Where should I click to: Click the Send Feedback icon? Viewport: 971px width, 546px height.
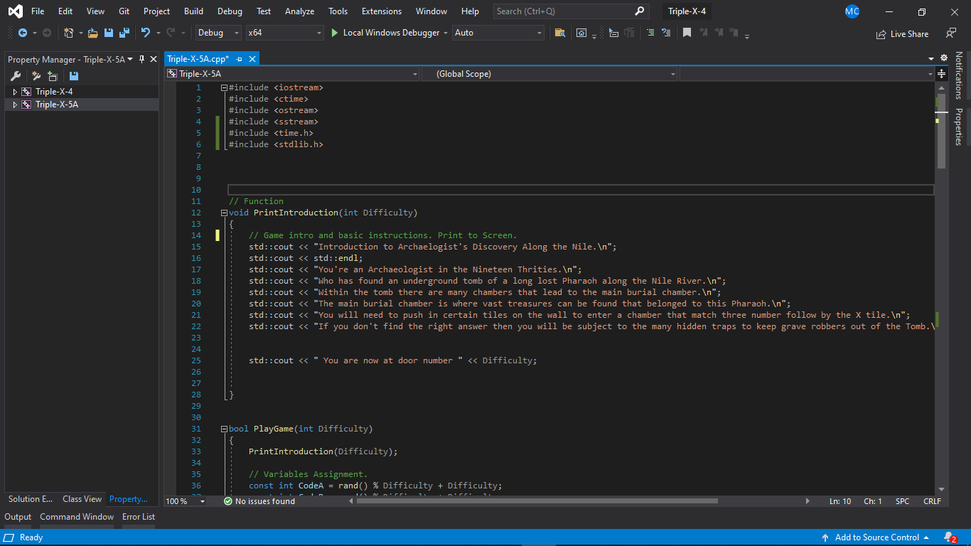[x=951, y=33]
